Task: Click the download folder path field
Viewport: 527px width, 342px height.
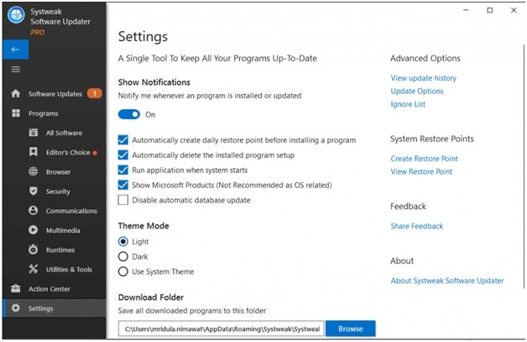Action: pyautogui.click(x=219, y=329)
